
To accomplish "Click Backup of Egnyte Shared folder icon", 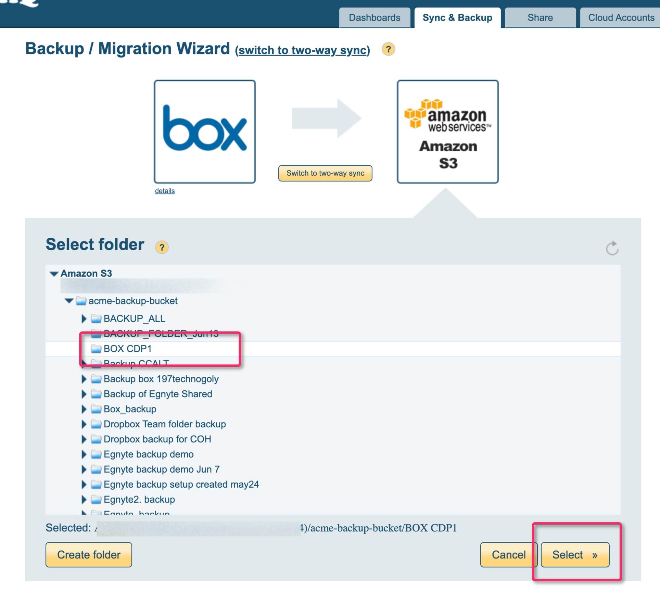I will [96, 394].
